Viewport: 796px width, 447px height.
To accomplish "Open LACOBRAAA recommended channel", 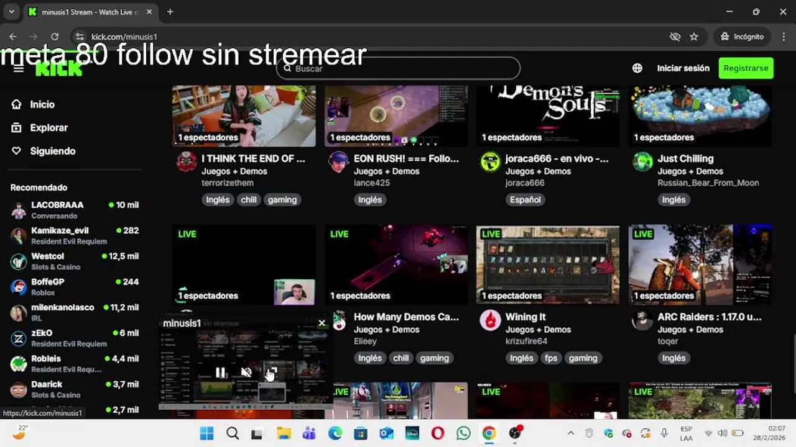I will [75, 210].
